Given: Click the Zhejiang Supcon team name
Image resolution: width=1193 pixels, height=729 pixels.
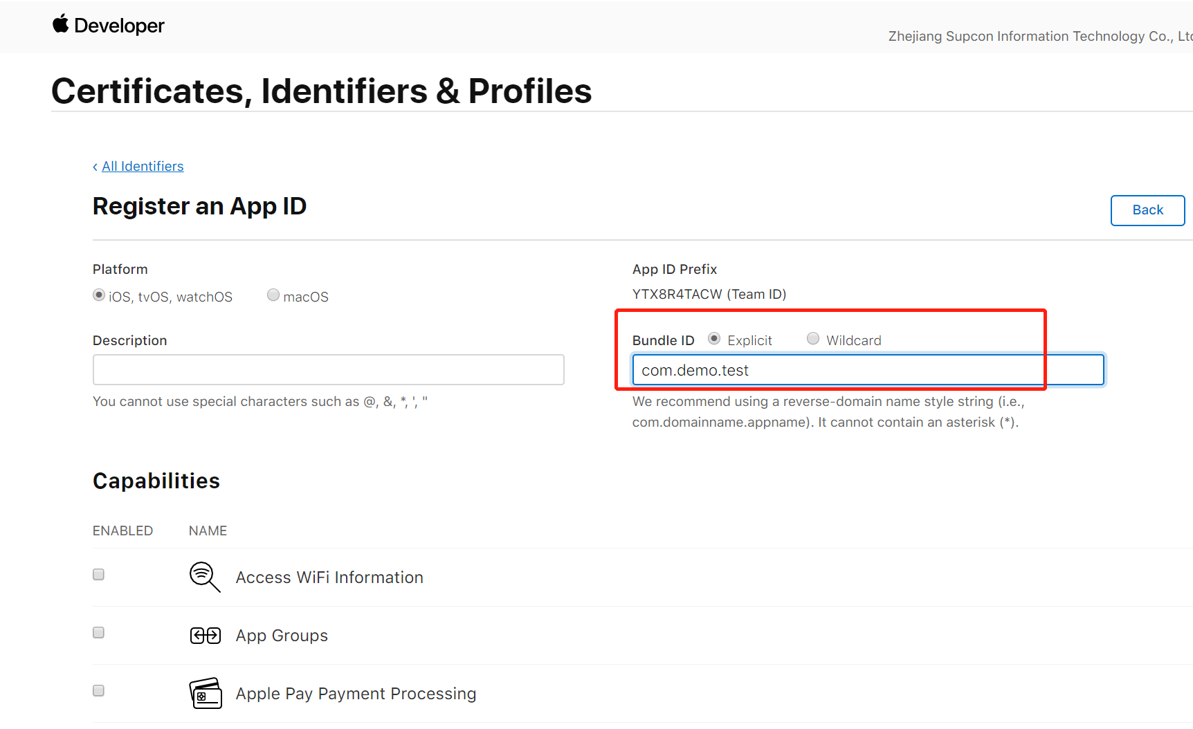Looking at the screenshot, I should tap(1040, 36).
